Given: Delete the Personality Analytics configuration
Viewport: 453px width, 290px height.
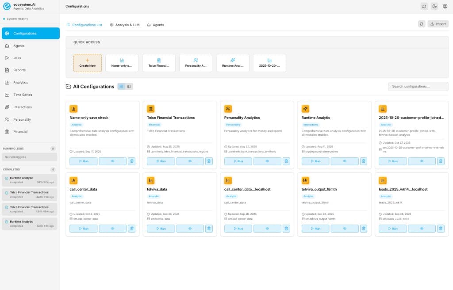Looking at the screenshot, I should (286, 161).
